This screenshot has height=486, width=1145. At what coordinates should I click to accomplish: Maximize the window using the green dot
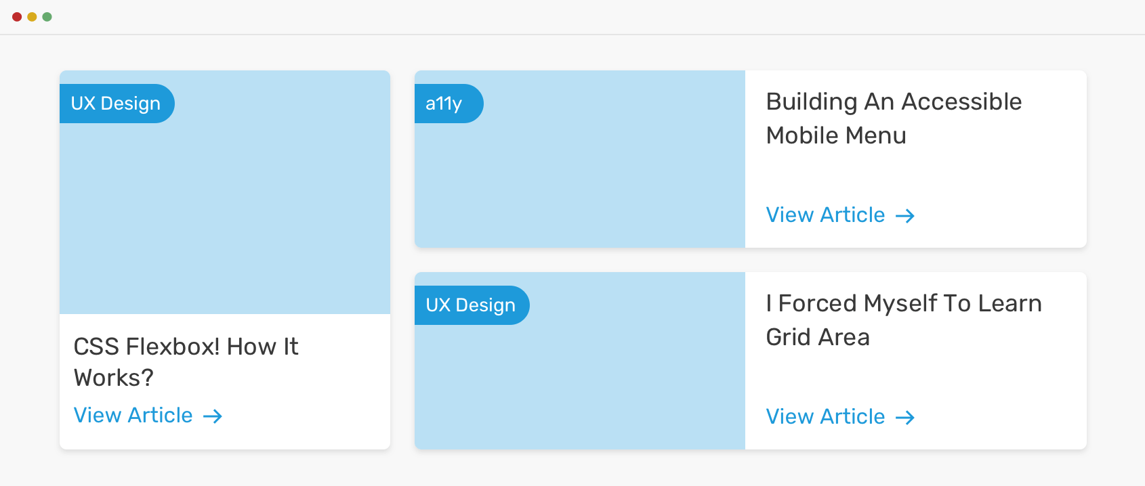click(x=47, y=17)
